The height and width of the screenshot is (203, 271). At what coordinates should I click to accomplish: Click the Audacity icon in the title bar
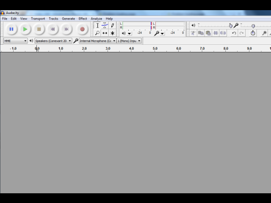3,13
